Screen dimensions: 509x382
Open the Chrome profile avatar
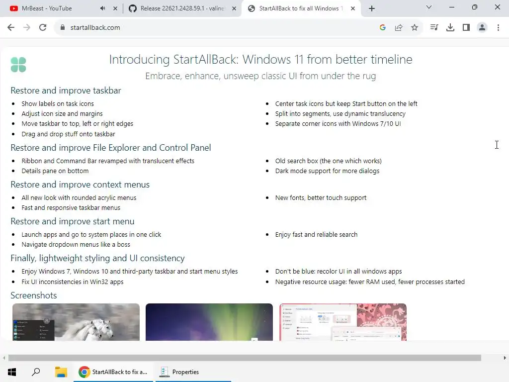tap(482, 28)
